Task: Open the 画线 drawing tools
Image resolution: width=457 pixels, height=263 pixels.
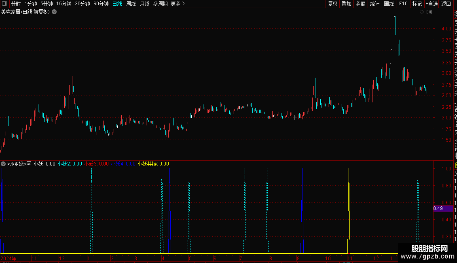Action: [389, 4]
